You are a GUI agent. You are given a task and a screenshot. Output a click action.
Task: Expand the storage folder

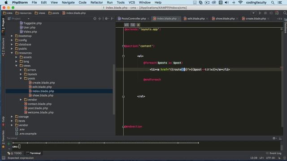tap(12, 117)
